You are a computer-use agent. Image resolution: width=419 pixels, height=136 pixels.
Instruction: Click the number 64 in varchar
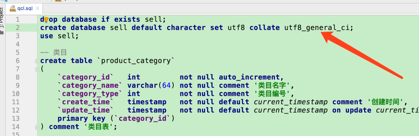[166, 86]
